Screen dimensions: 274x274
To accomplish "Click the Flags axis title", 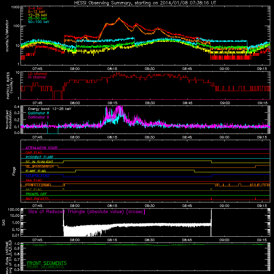I will coord(14,171).
